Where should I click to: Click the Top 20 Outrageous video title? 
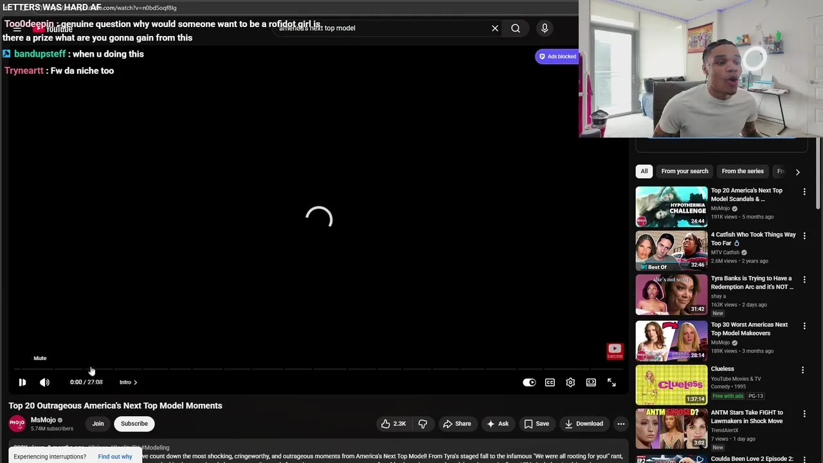click(115, 406)
